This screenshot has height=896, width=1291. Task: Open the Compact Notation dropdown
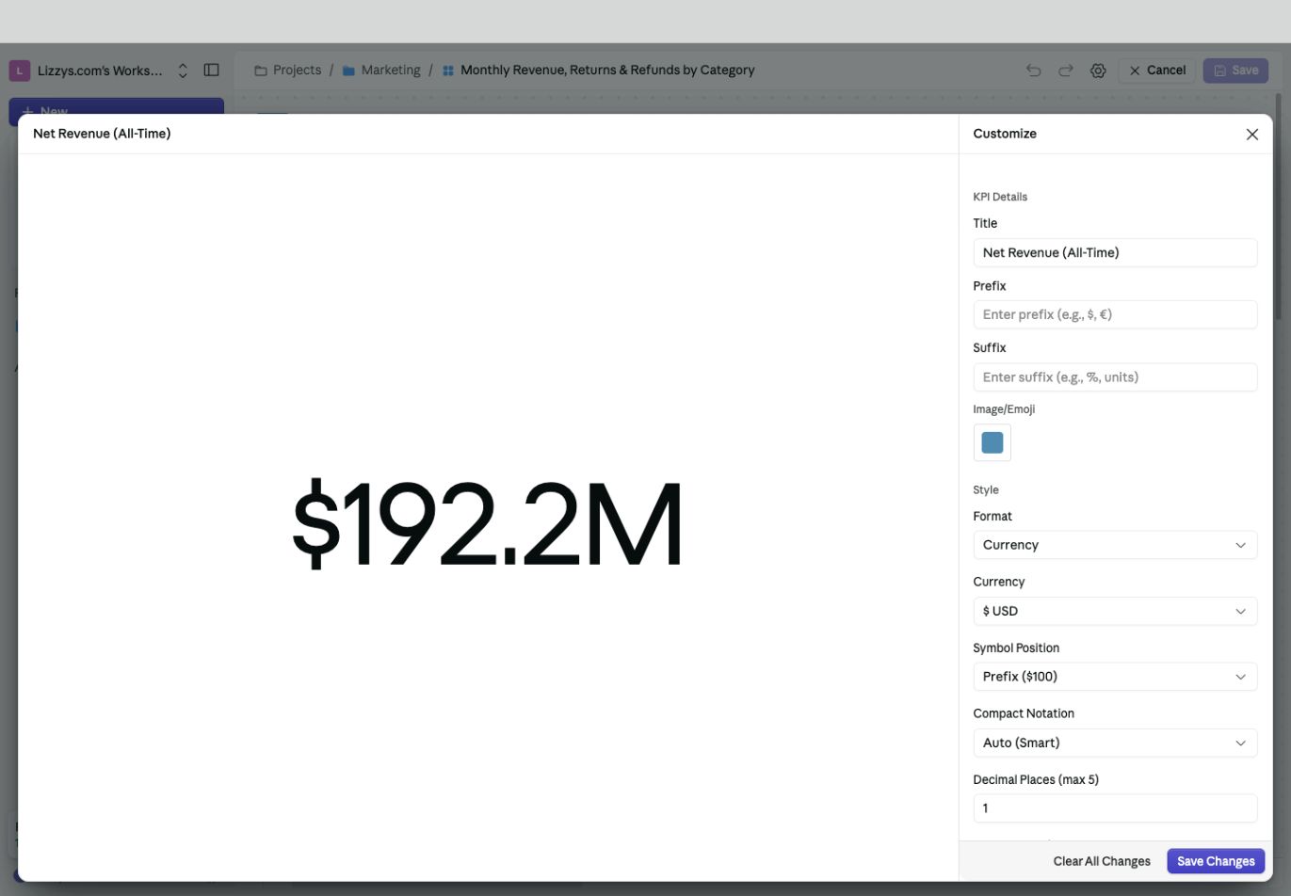tap(1115, 743)
